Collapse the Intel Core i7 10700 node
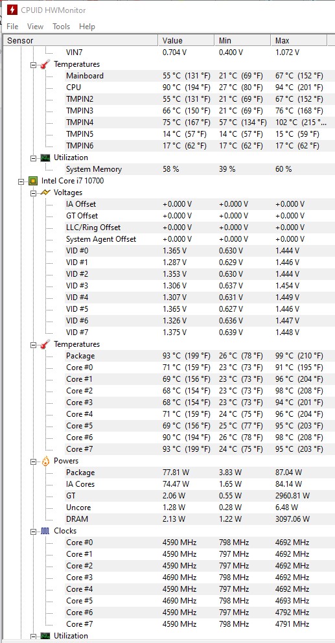Image resolution: width=335 pixels, height=643 pixels. (x=21, y=181)
